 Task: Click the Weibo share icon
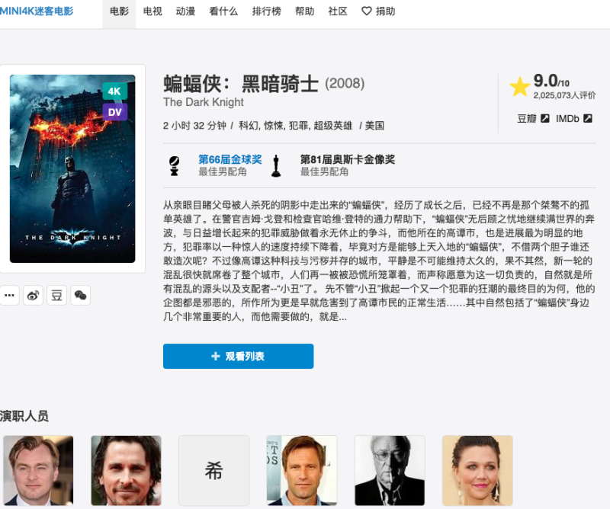[x=33, y=296]
